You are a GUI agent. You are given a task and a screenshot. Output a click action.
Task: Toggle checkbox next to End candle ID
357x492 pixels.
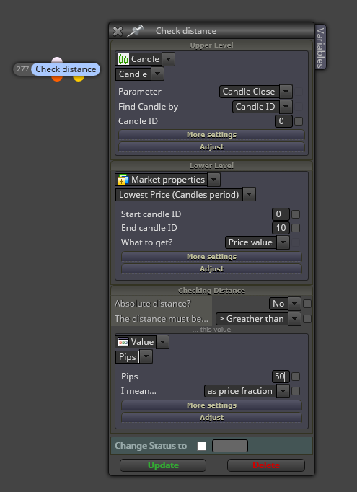[x=296, y=228]
